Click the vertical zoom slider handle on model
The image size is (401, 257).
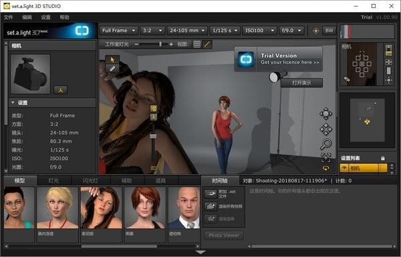coord(153,136)
